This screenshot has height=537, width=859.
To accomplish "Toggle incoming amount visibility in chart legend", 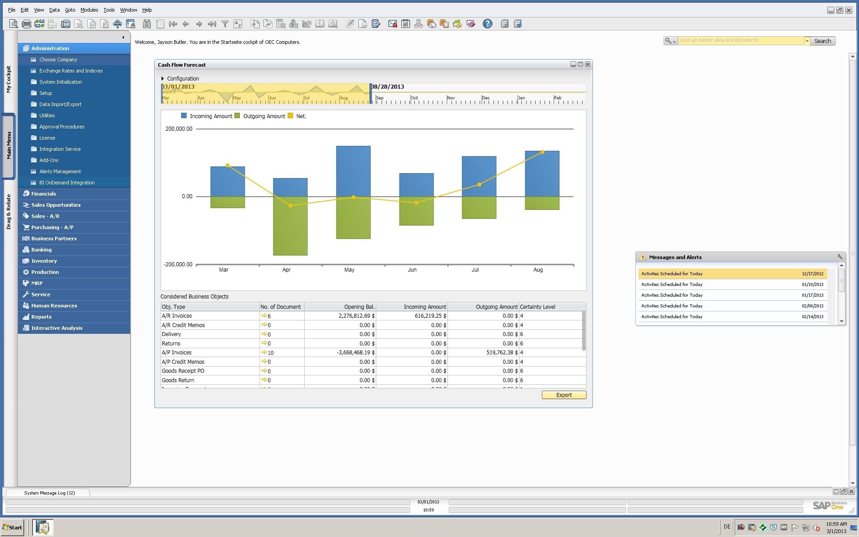I will click(x=184, y=116).
